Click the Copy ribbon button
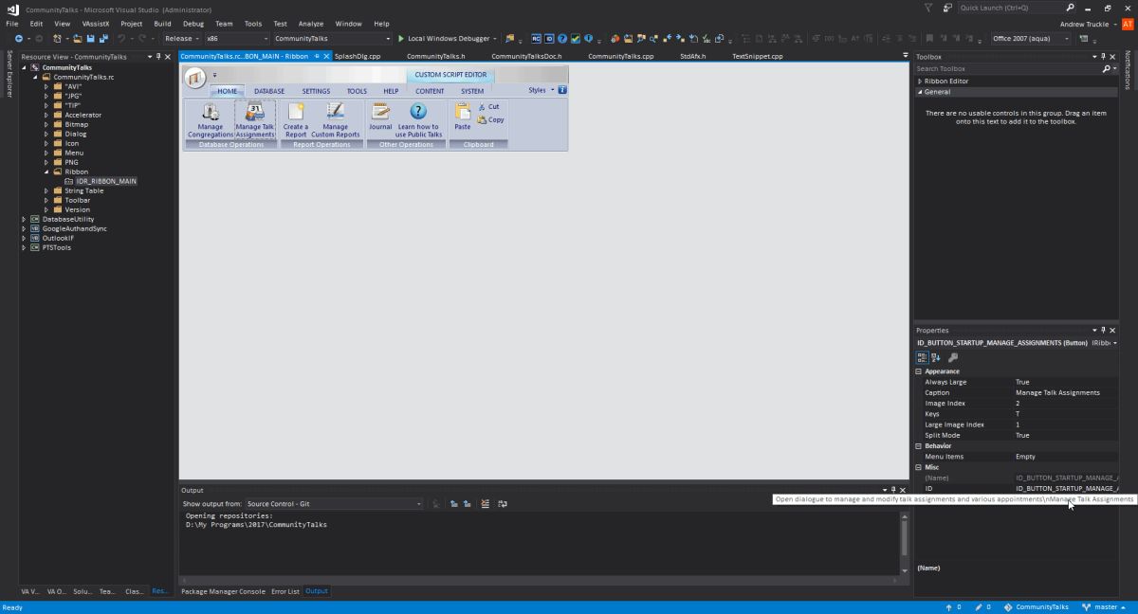Viewport: 1138px width, 614px height. [x=490, y=119]
